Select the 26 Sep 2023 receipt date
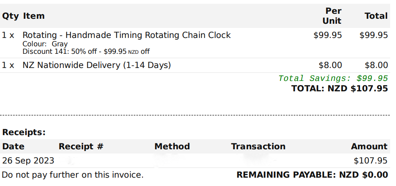Viewport: 396px width, 186px height. click(x=28, y=161)
